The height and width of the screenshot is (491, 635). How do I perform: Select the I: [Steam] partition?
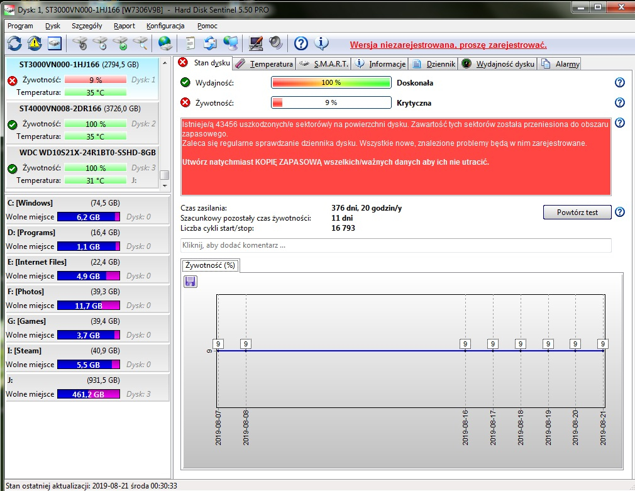[87, 358]
